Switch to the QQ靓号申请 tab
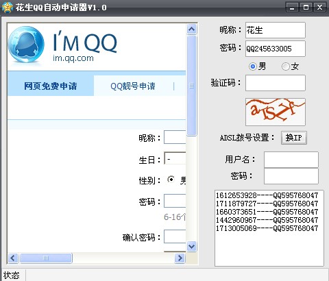The image size is (329, 281). coord(133,86)
